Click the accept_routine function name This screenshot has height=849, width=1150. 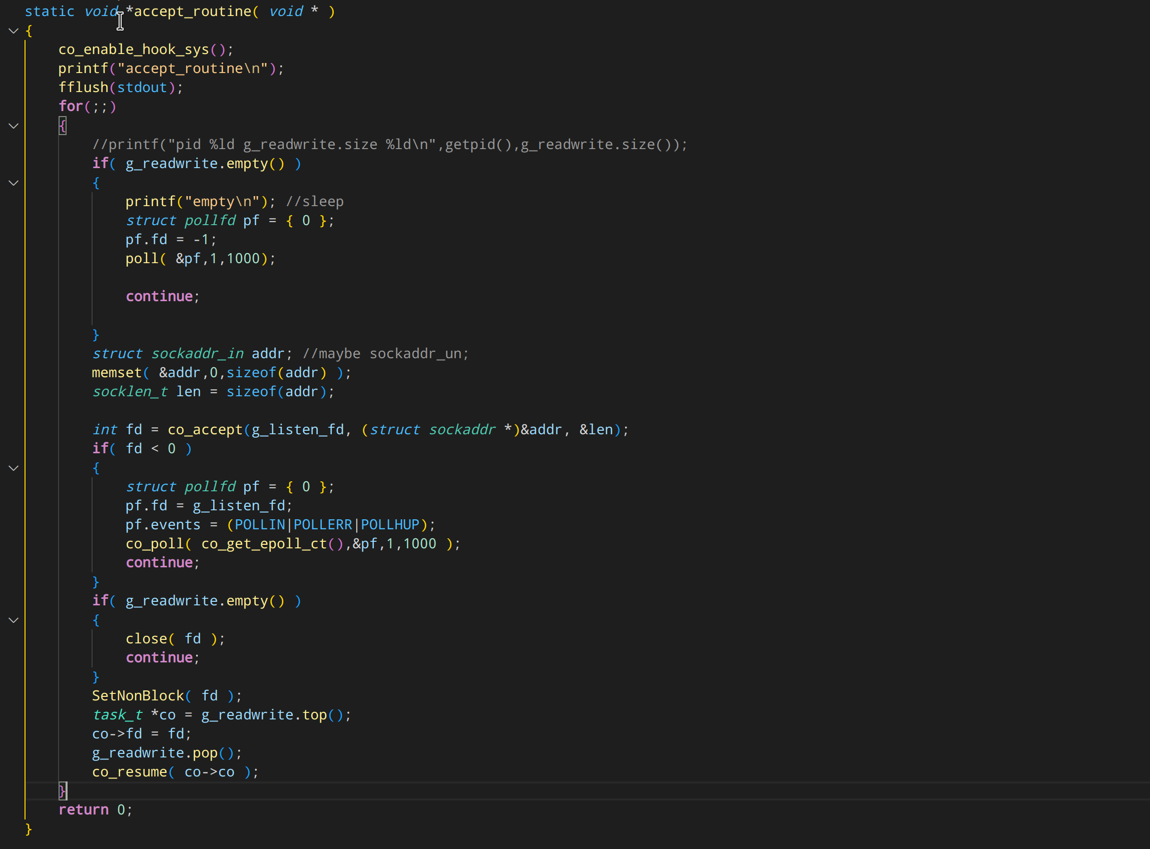click(x=193, y=12)
